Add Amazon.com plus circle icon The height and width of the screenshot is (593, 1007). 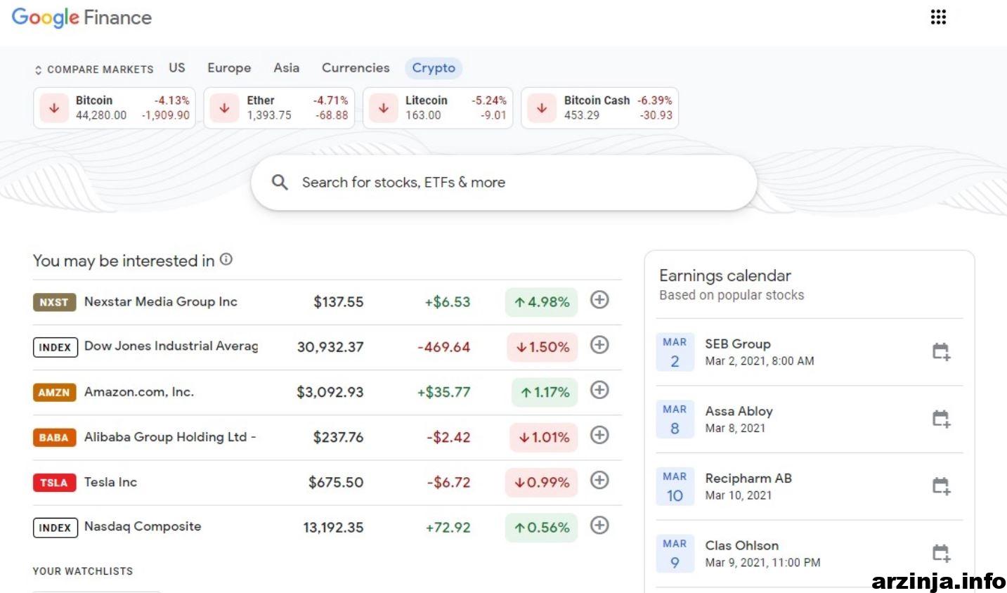pyautogui.click(x=599, y=390)
